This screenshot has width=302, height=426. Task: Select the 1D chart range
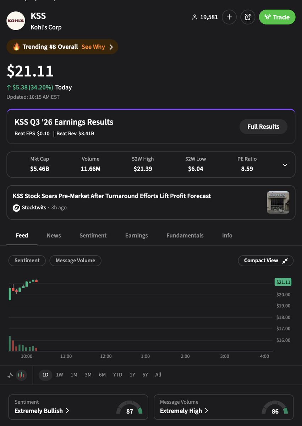pyautogui.click(x=45, y=375)
